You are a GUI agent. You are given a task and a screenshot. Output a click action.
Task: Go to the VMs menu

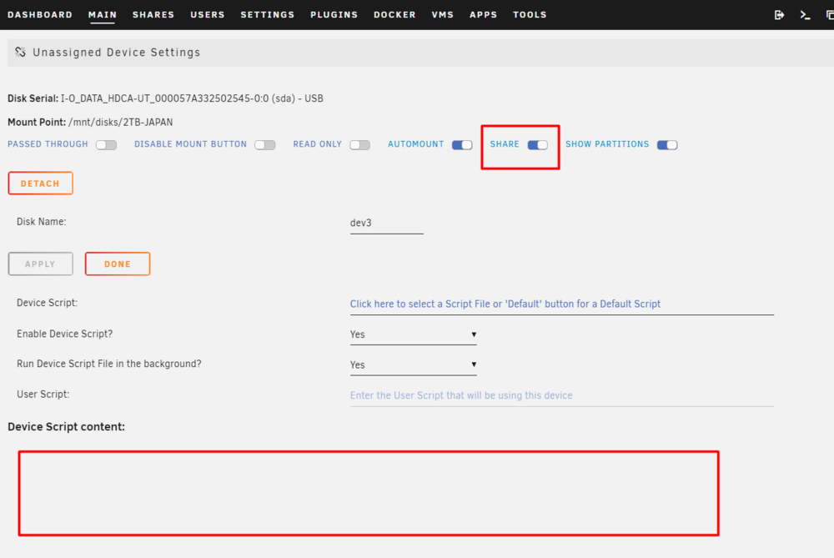click(x=443, y=15)
